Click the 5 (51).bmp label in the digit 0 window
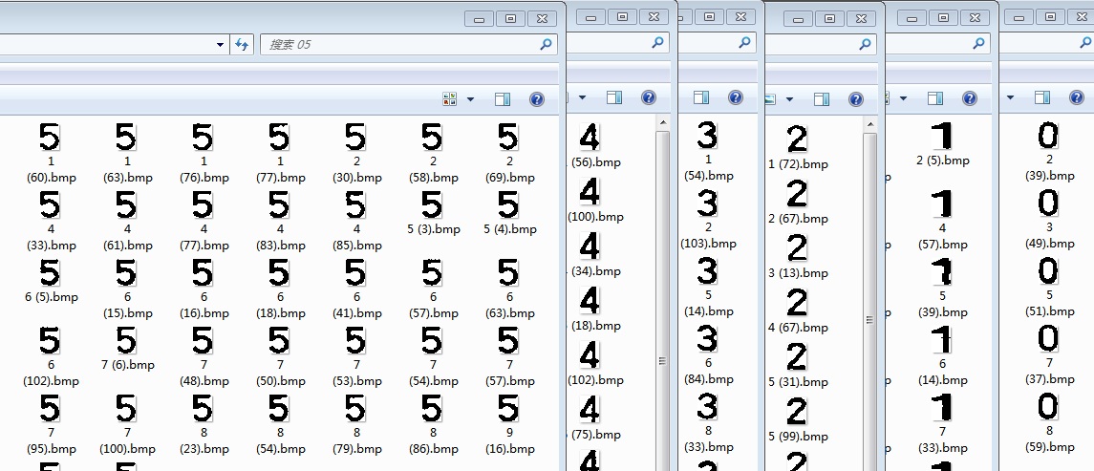Screen dimensions: 1094x471 click(x=1050, y=304)
